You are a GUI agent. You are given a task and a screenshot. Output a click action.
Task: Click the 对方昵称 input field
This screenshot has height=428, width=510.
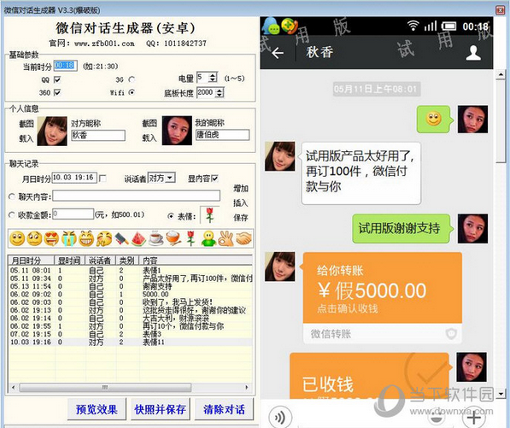[x=98, y=135]
